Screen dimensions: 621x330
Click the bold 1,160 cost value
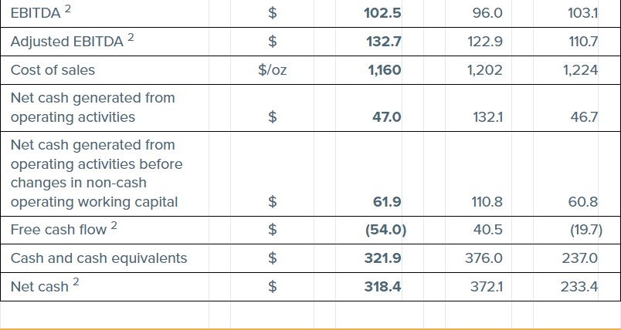pyautogui.click(x=384, y=70)
